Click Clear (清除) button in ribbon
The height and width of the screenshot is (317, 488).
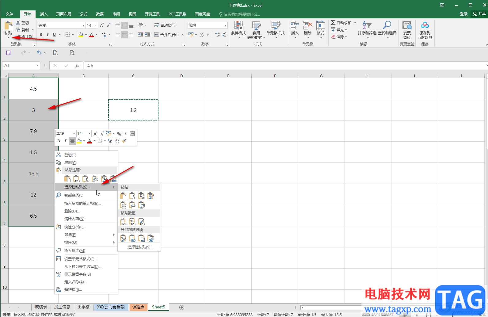(x=339, y=37)
